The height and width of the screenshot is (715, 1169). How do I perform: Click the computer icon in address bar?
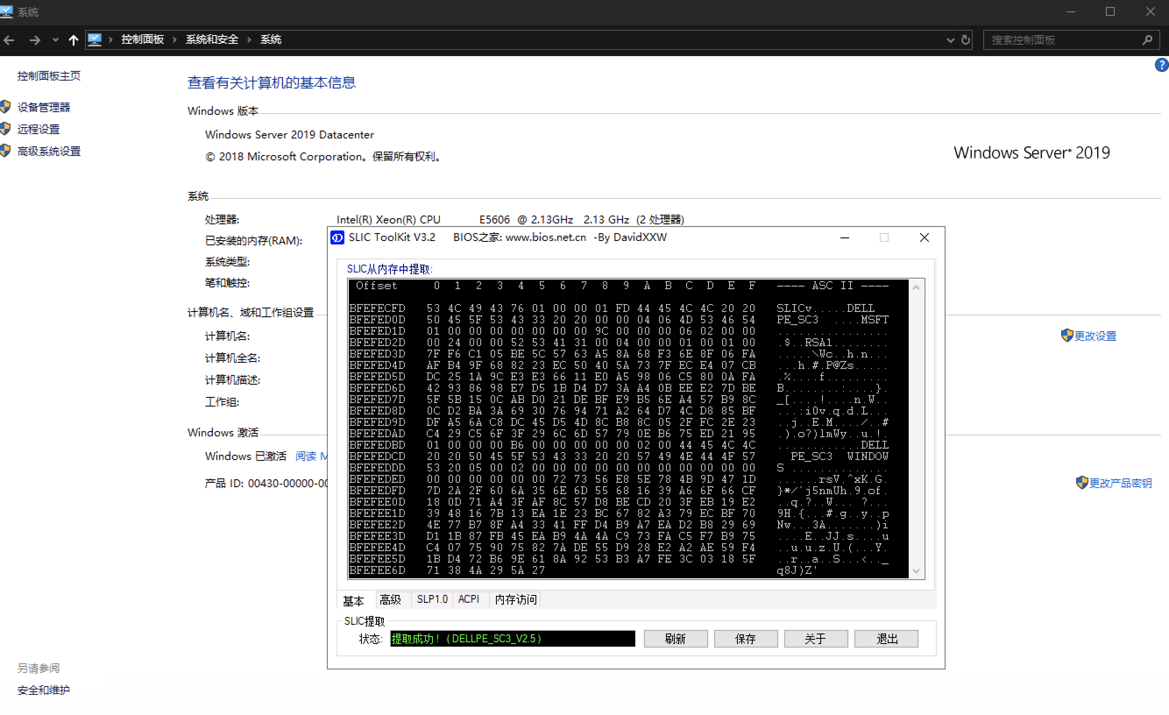click(95, 39)
